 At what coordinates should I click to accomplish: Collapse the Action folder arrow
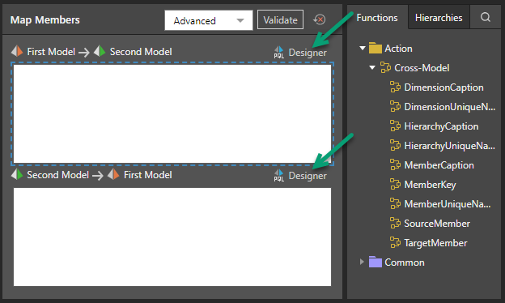tap(363, 49)
